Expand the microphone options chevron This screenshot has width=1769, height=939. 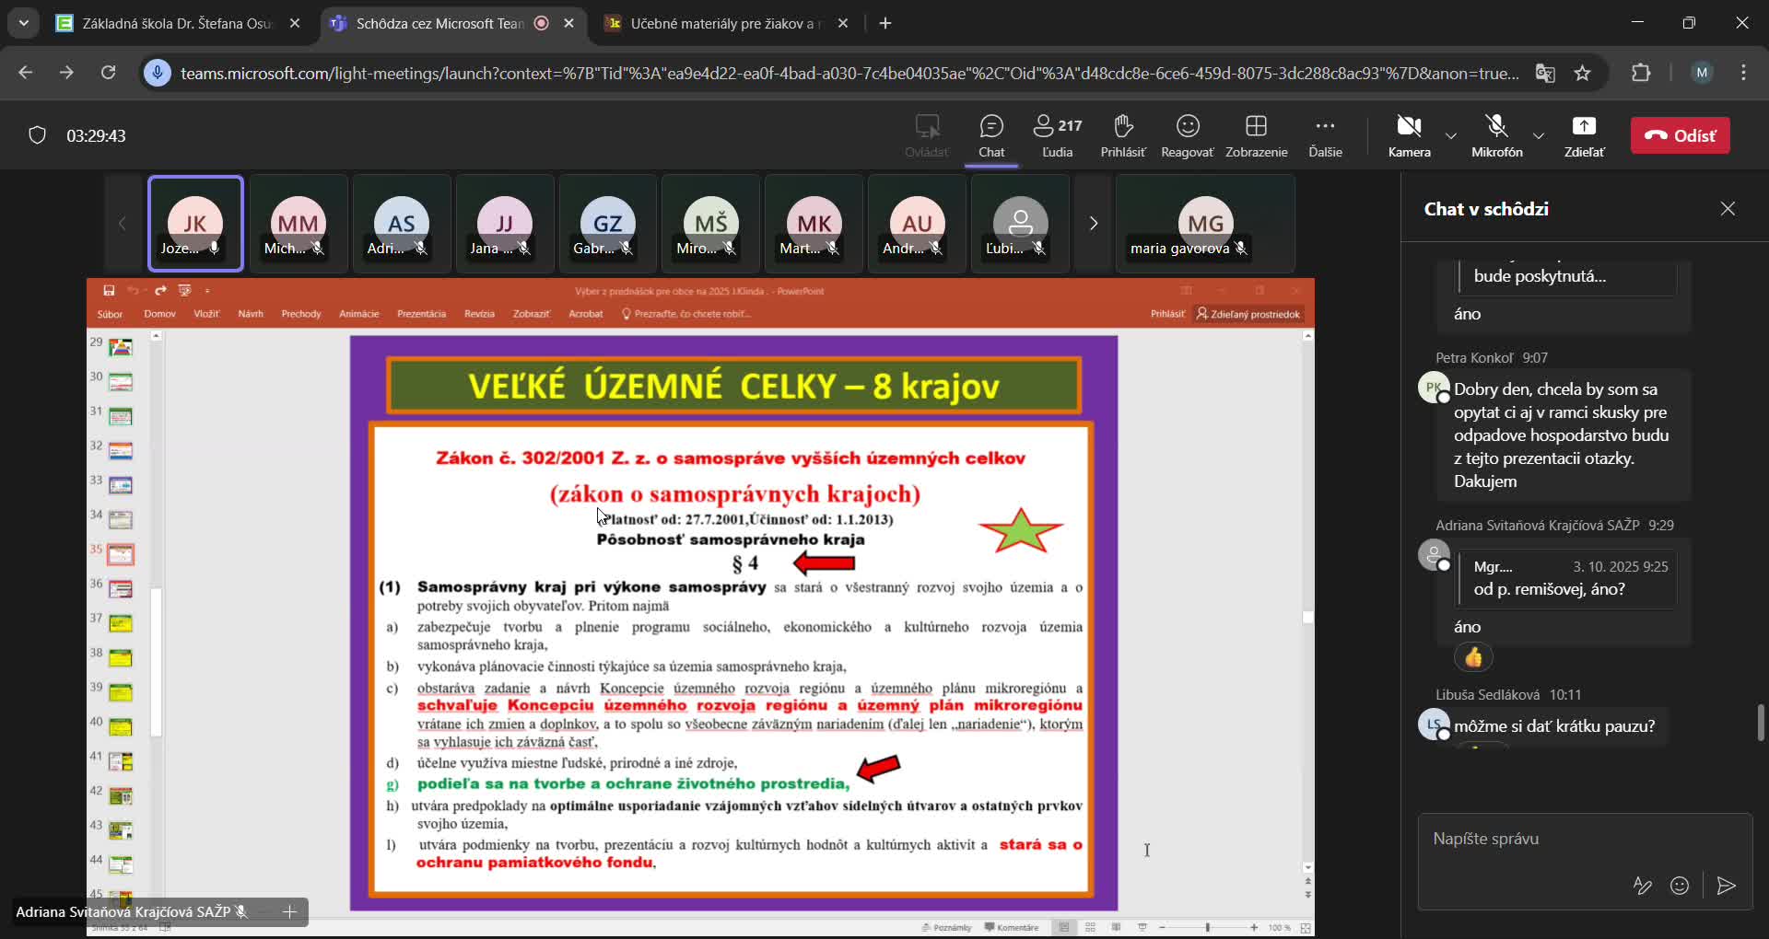click(1538, 135)
